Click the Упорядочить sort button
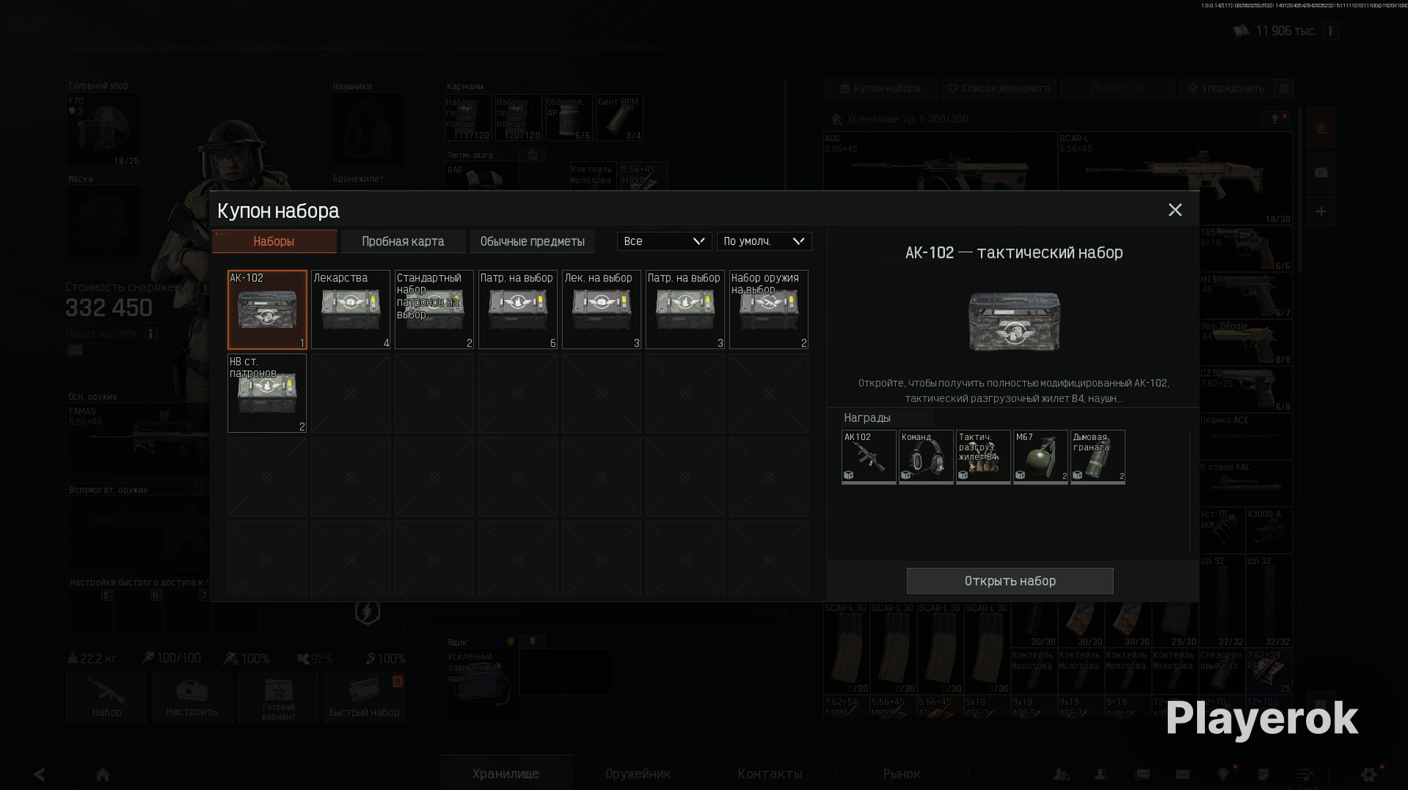This screenshot has height=790, width=1408. [x=1226, y=88]
